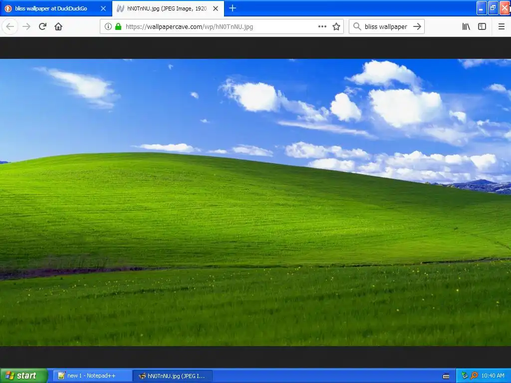Click the search magnifier icon
This screenshot has height=383, width=511.
357,27
